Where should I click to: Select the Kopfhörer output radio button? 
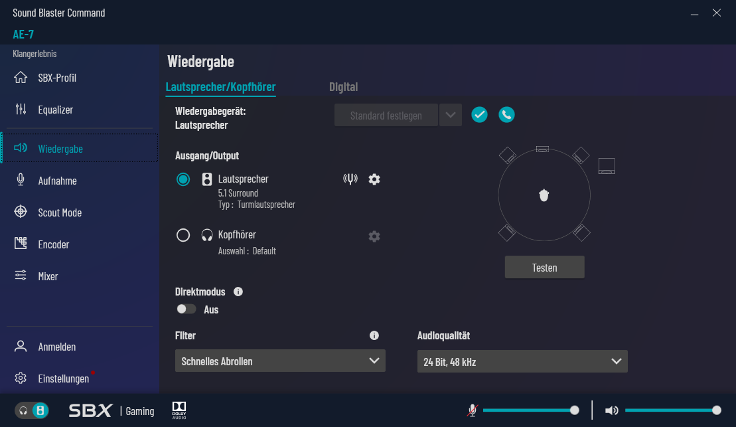(183, 235)
